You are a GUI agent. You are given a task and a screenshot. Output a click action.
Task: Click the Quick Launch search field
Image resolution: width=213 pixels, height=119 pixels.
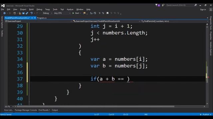180,5
